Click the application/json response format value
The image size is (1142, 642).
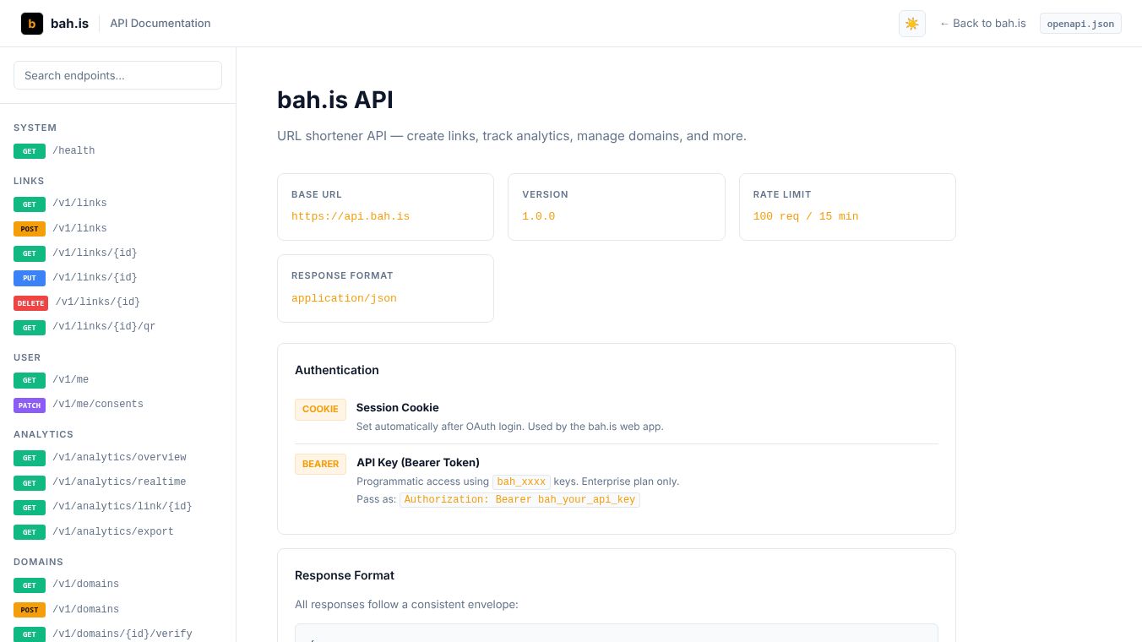click(x=344, y=298)
